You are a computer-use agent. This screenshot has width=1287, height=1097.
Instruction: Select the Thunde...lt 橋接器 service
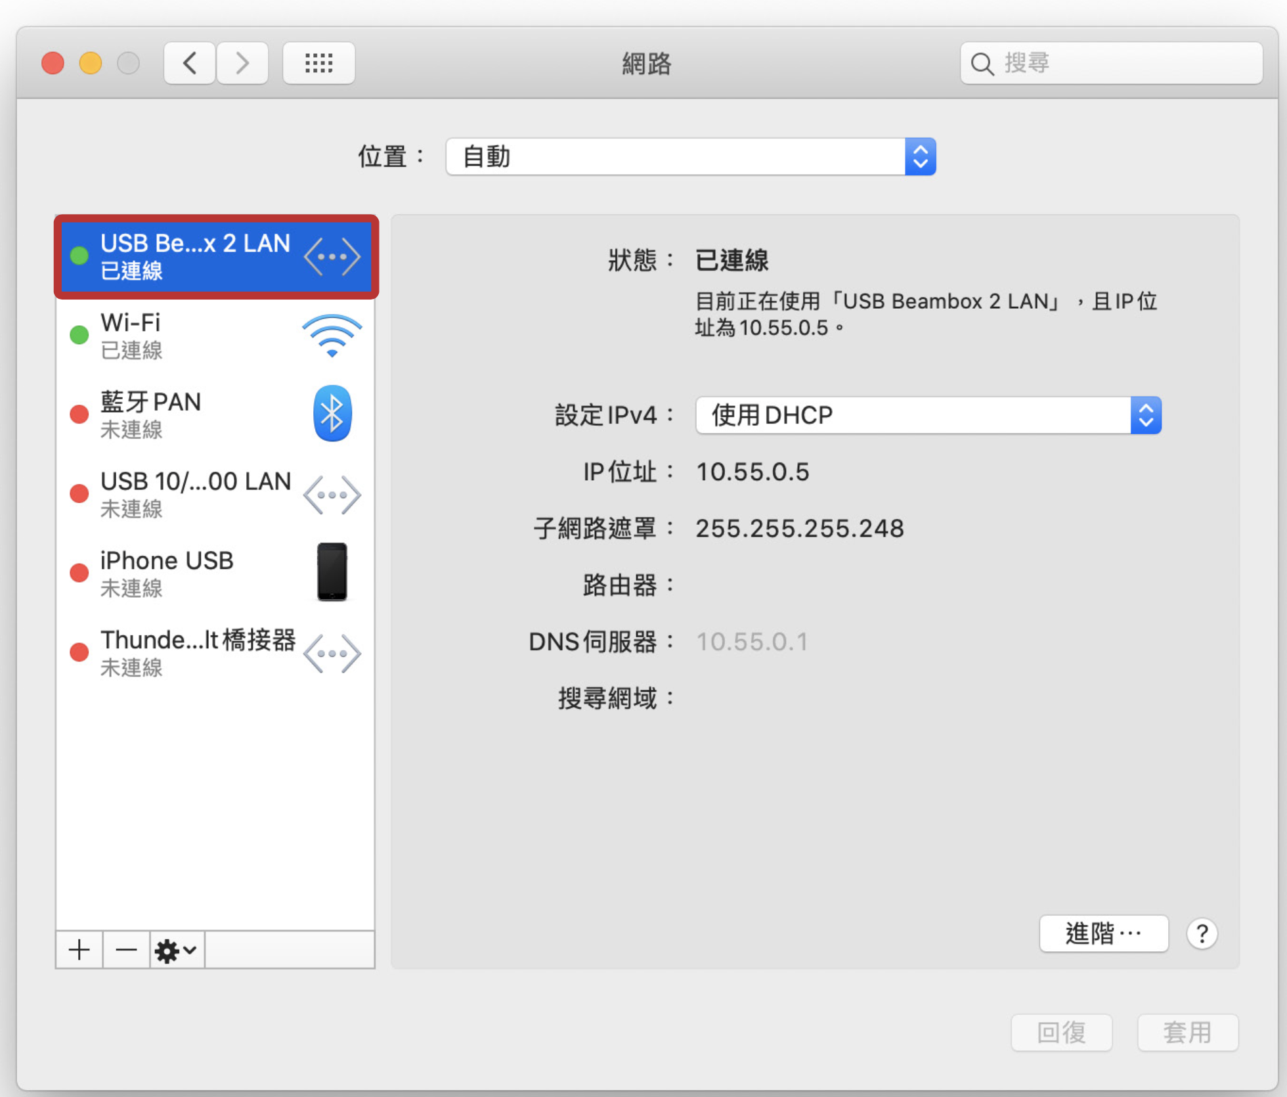point(216,652)
